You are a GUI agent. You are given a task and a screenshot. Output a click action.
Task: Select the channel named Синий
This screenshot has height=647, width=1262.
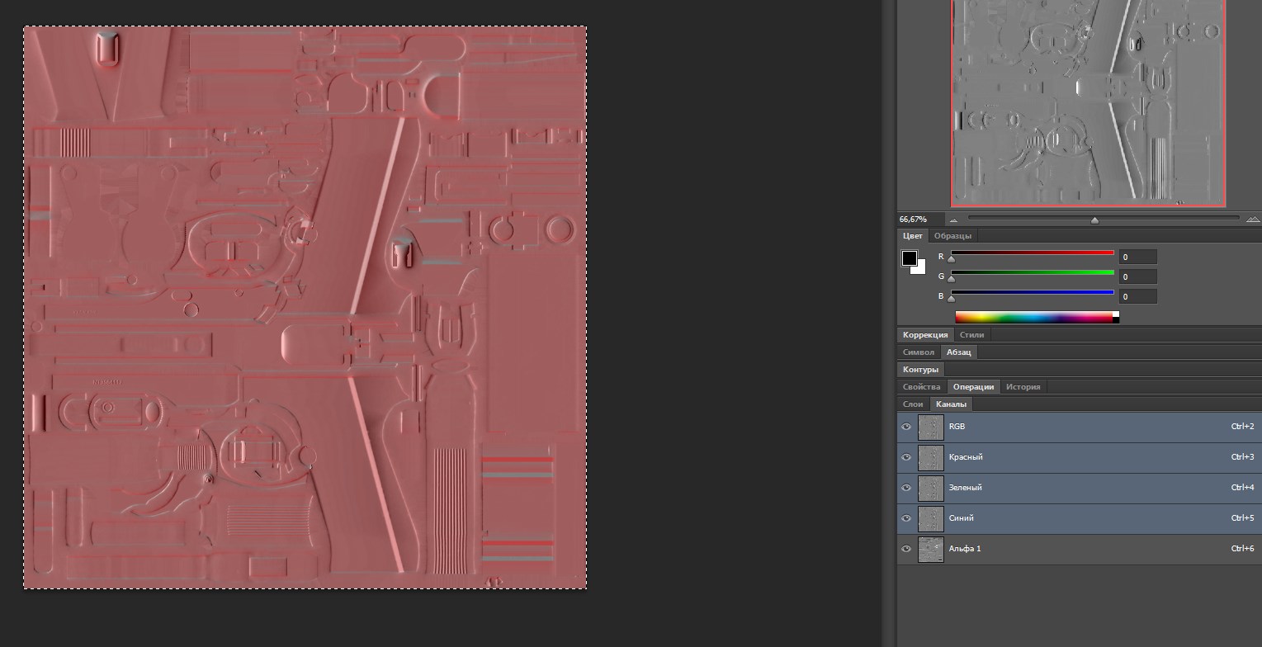click(1079, 518)
